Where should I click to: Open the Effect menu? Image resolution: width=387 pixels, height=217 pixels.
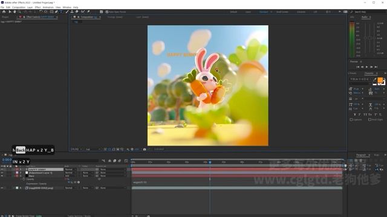[37, 7]
